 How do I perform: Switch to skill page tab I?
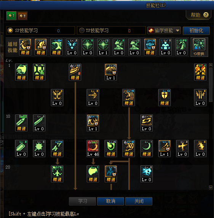[11, 16]
